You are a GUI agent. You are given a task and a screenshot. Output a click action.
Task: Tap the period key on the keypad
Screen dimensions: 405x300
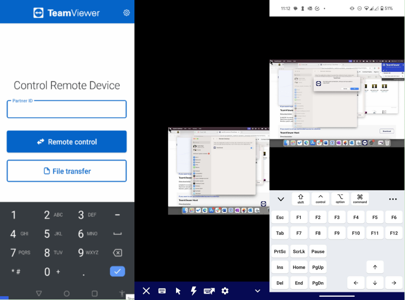83,275
